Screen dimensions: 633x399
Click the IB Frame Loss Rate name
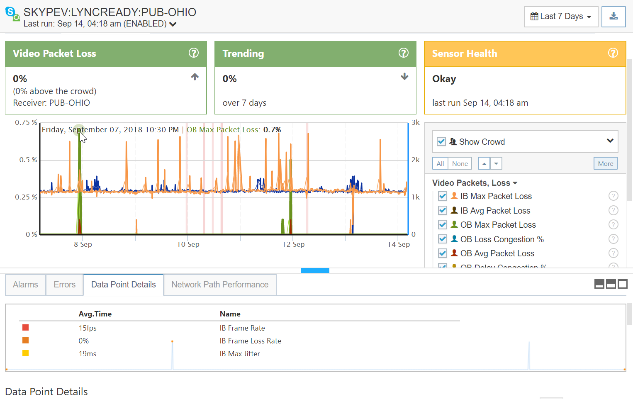coord(251,341)
